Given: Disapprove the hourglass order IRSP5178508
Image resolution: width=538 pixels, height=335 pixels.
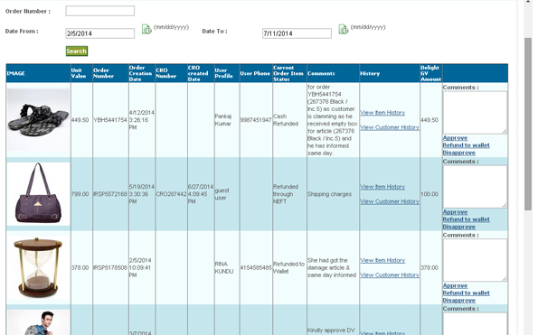Looking at the screenshot, I should point(458,301).
